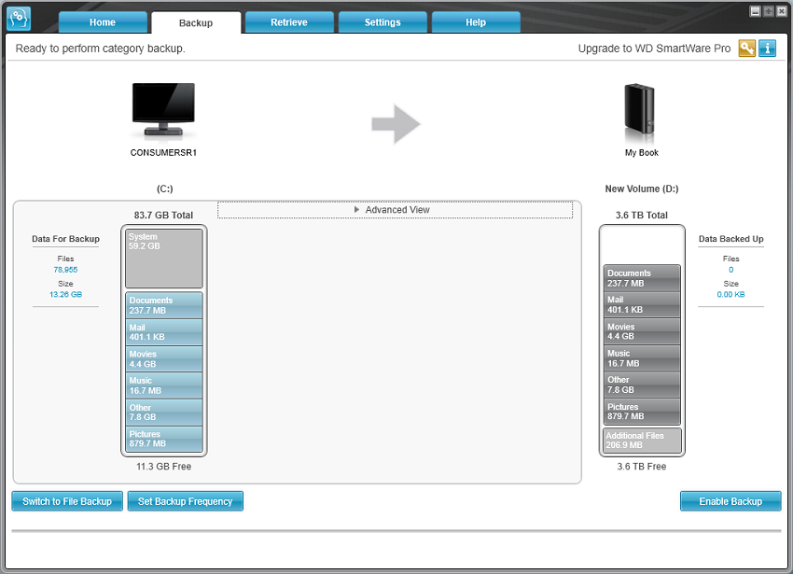Click Upgrade to WD SmartWare Pro
The height and width of the screenshot is (574, 793).
[x=654, y=49]
